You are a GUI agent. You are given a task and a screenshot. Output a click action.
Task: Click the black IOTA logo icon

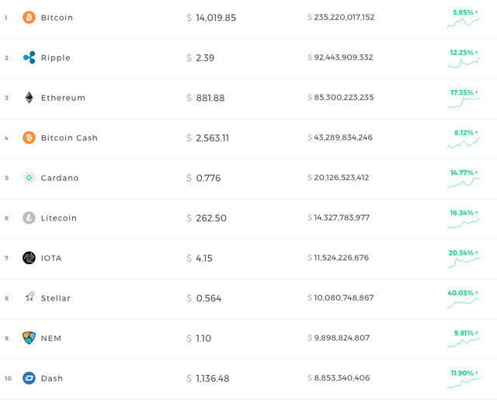(x=29, y=258)
